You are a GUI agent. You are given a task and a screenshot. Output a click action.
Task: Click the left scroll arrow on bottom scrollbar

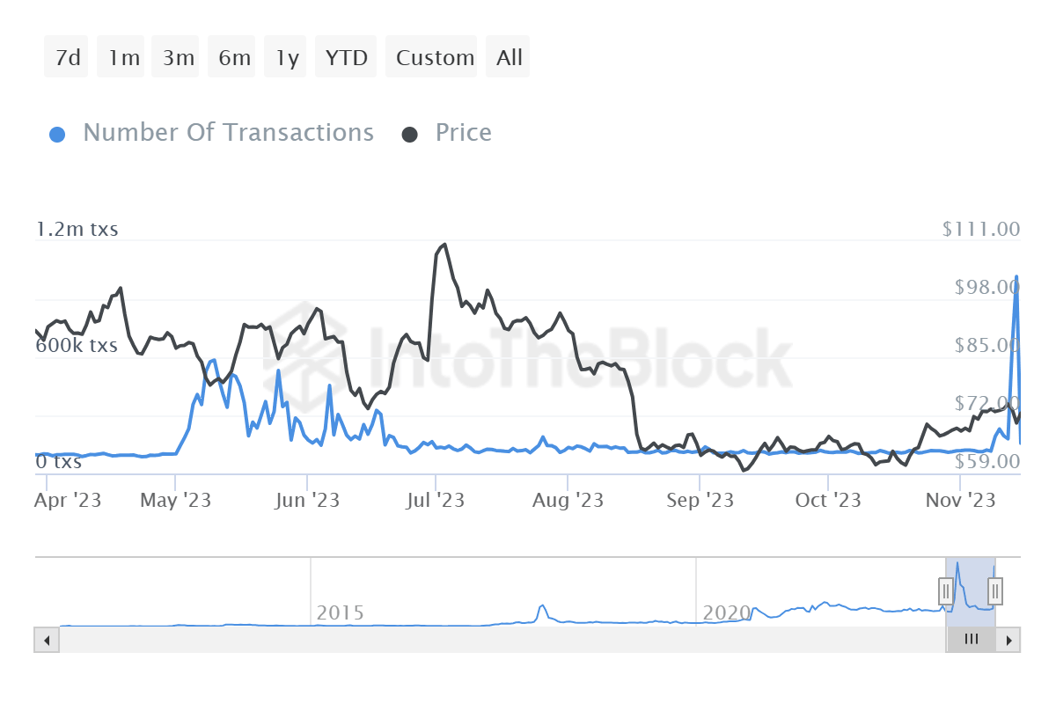46,640
